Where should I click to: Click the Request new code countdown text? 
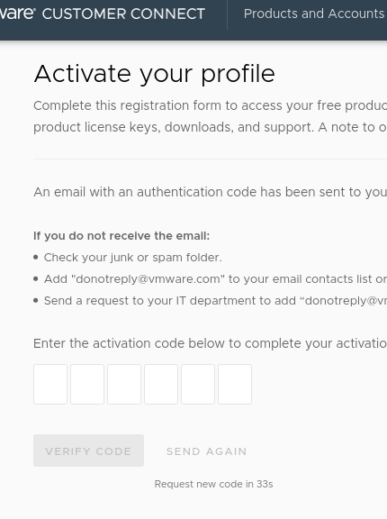point(213,484)
